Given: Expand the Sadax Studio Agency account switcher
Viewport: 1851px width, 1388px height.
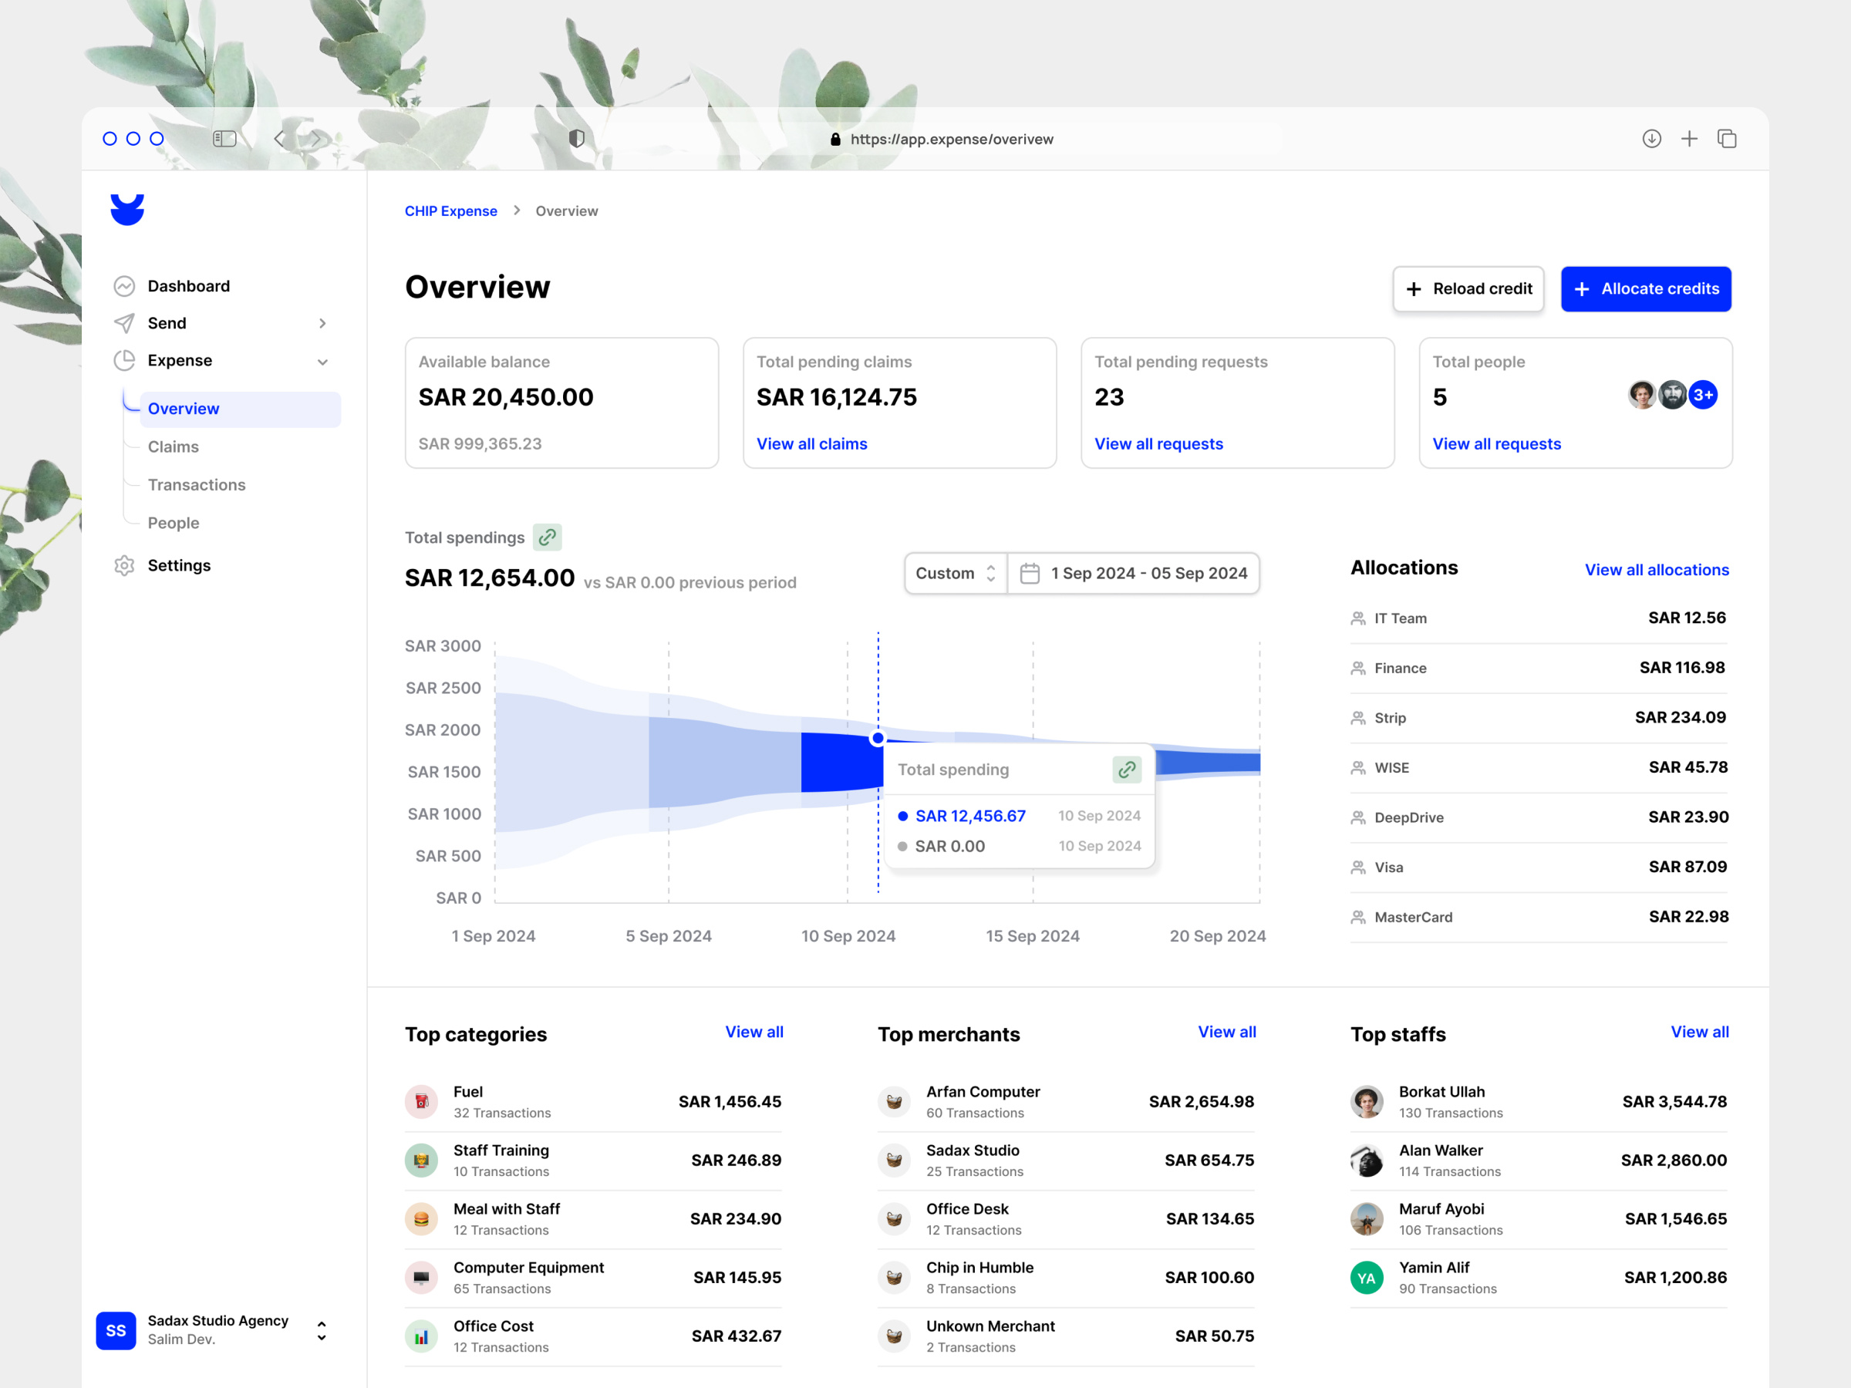Looking at the screenshot, I should pyautogui.click(x=322, y=1330).
